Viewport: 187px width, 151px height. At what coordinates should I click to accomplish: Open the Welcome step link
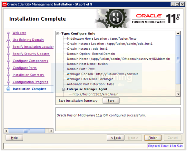click(x=19, y=33)
